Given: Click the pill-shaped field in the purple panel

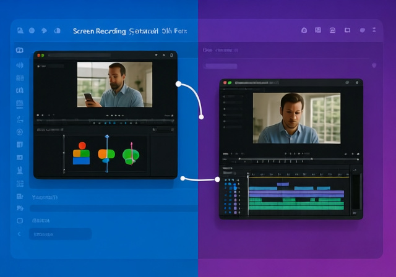Looking at the screenshot, I should click(x=220, y=66).
